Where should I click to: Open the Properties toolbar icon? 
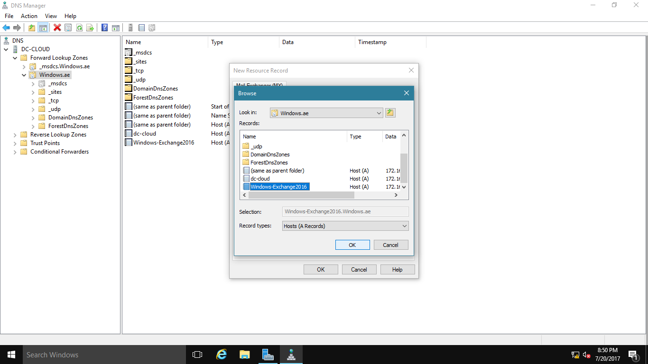point(68,28)
